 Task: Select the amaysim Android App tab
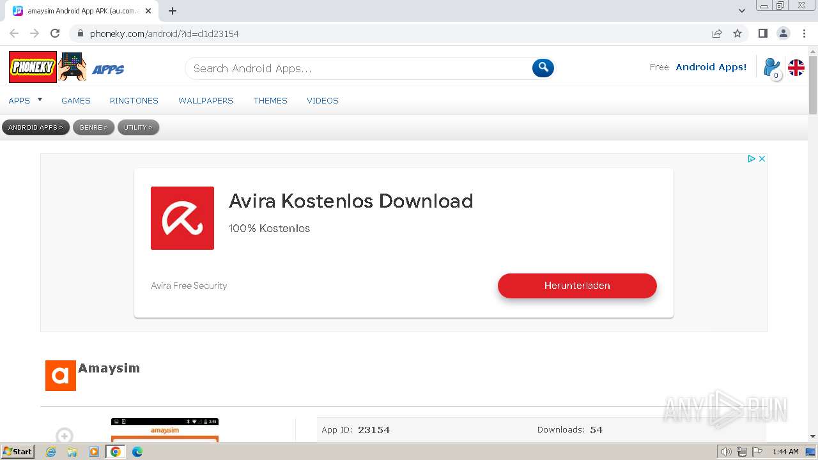(x=83, y=11)
